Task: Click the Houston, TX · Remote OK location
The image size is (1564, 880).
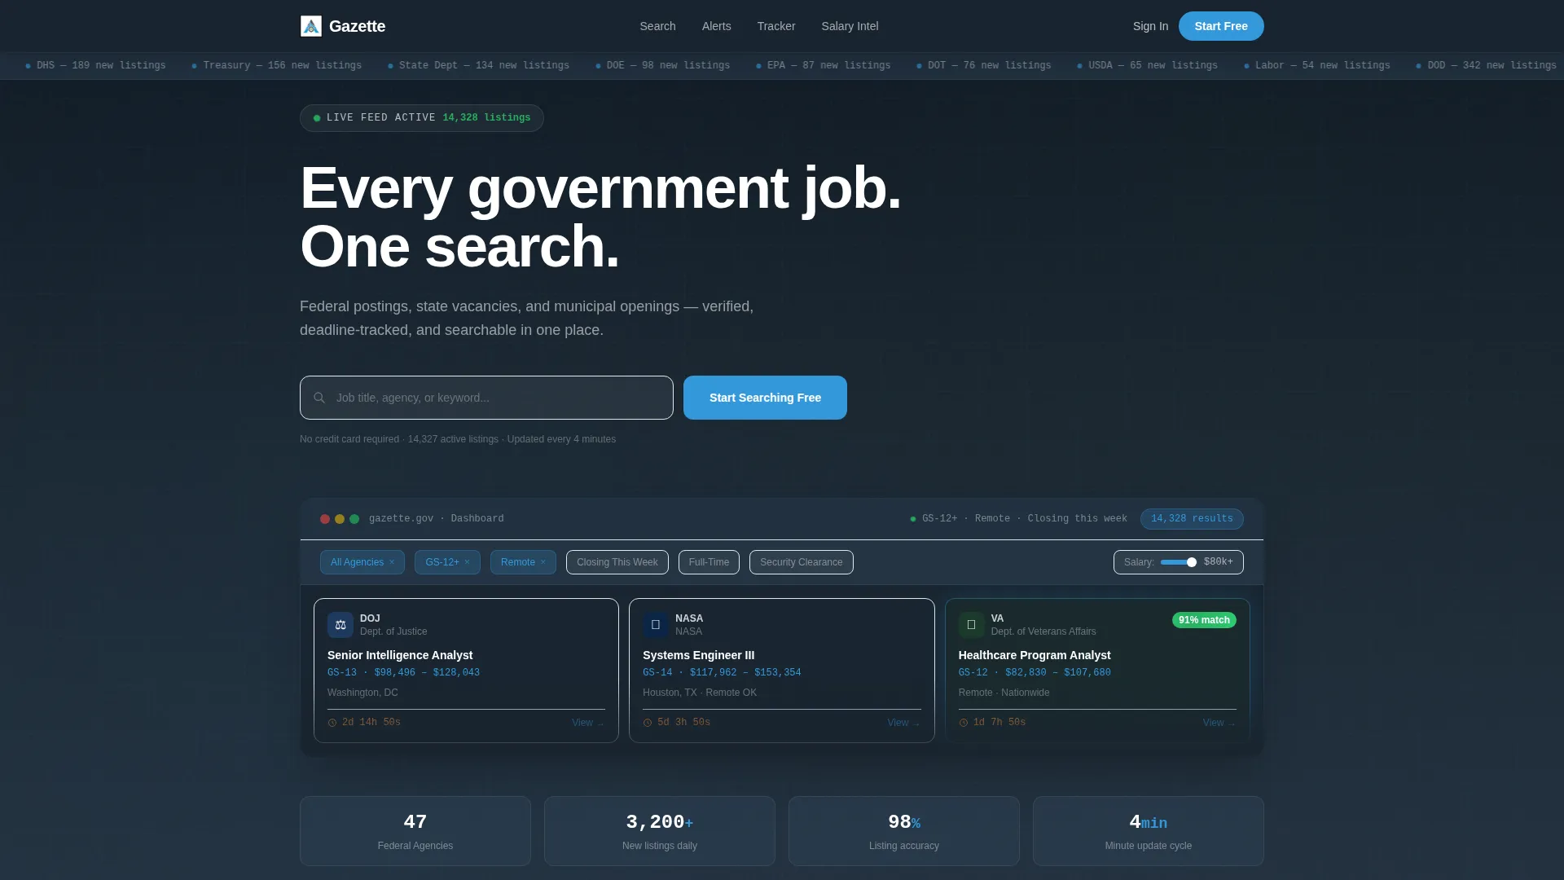Action: [x=700, y=693]
